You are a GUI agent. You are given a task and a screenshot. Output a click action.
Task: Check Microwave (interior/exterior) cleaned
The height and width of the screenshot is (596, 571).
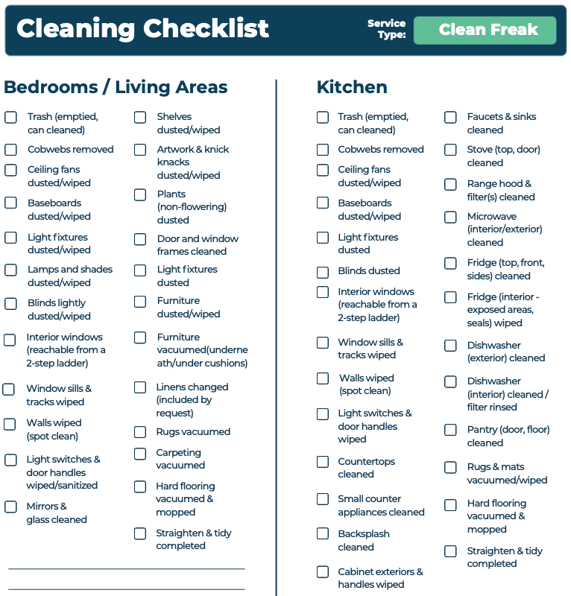[450, 217]
